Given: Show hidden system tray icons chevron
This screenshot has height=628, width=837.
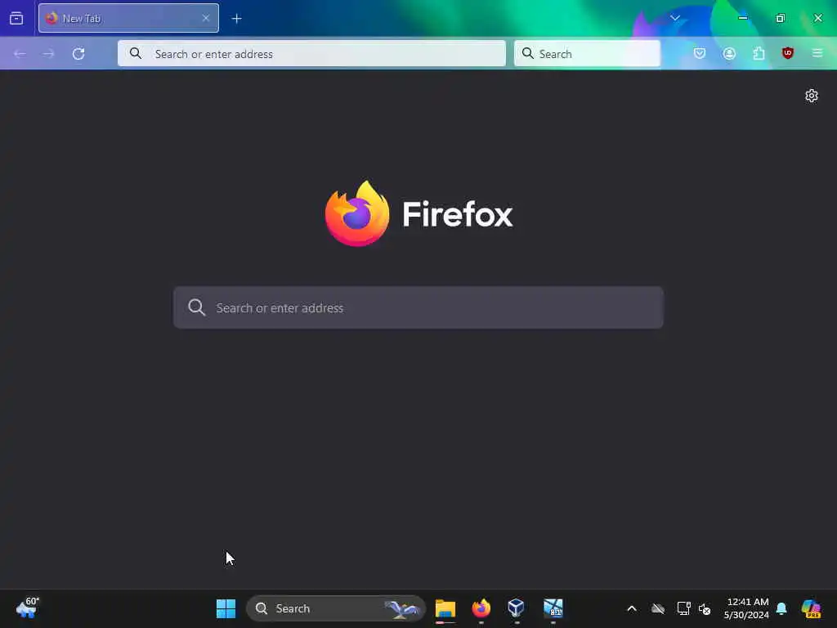Looking at the screenshot, I should tap(632, 608).
